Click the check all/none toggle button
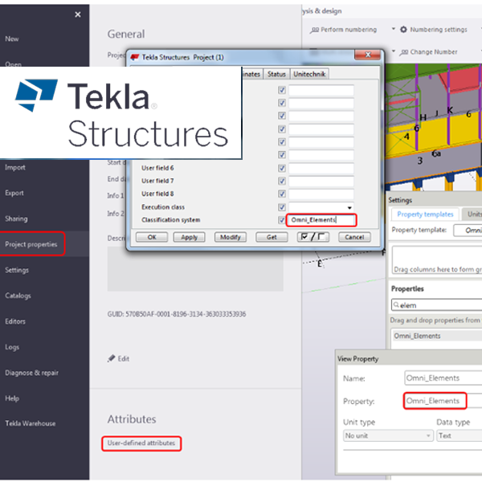This screenshot has width=482, height=482. [x=313, y=237]
